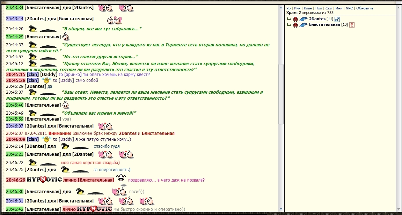Open Блистательная info via female symbol icon
Image resolution: width=402 pixels, height=215 pixels.
[x=352, y=25]
